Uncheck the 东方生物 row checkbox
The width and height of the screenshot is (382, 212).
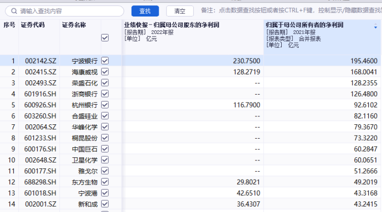[x=105, y=182]
